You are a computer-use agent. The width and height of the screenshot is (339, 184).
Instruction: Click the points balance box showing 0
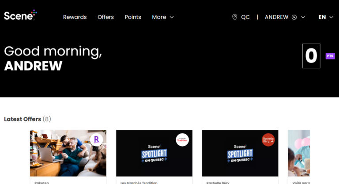[311, 56]
